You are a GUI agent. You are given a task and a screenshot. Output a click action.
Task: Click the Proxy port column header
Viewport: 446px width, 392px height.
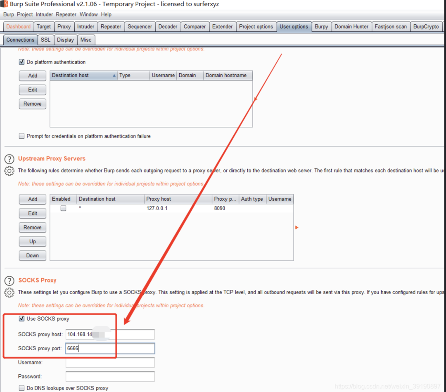coord(225,199)
